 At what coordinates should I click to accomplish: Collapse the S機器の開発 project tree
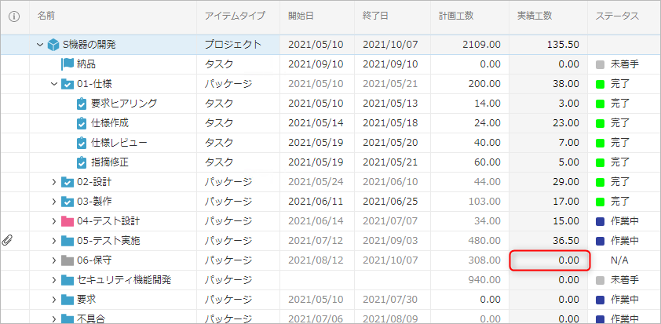point(39,45)
